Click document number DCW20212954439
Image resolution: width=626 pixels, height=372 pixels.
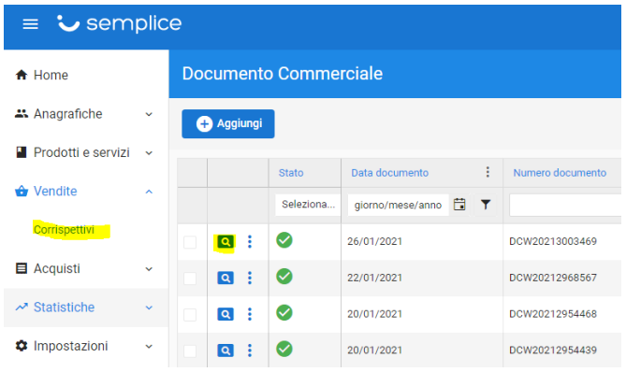point(553,351)
